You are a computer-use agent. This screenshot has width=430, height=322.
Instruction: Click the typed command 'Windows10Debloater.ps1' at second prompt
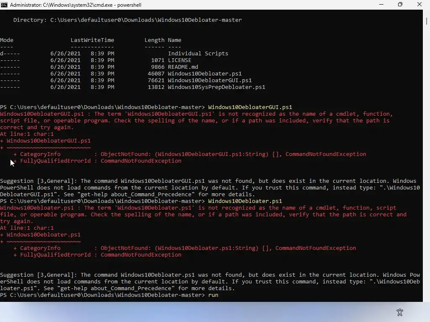(x=245, y=201)
